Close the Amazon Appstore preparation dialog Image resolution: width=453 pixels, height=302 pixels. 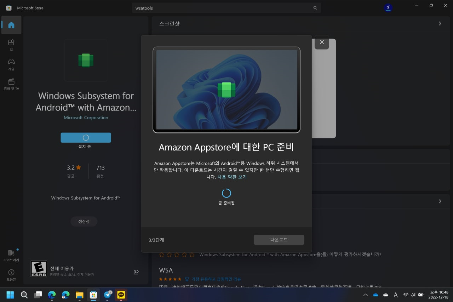pyautogui.click(x=322, y=42)
